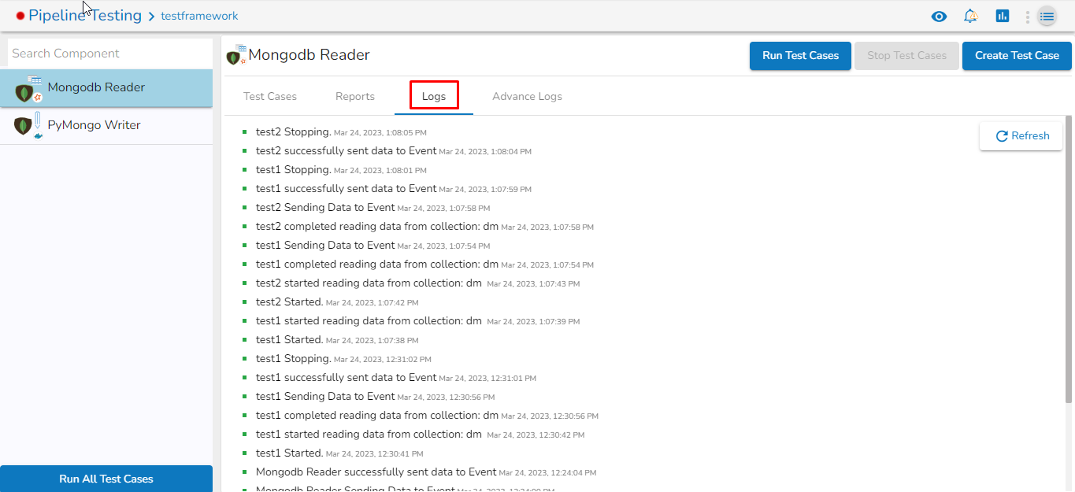Click log entry 'test2 Stopping.'
The height and width of the screenshot is (492, 1075).
point(341,132)
